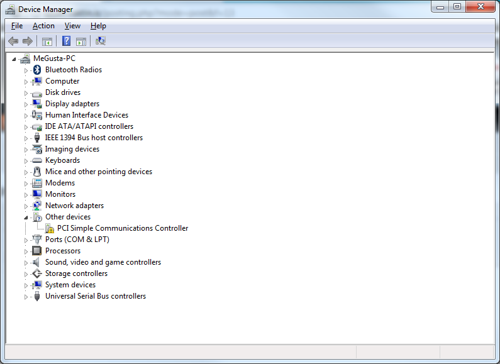The height and width of the screenshot is (364, 500).
Task: Open the View menu
Action: 72,26
